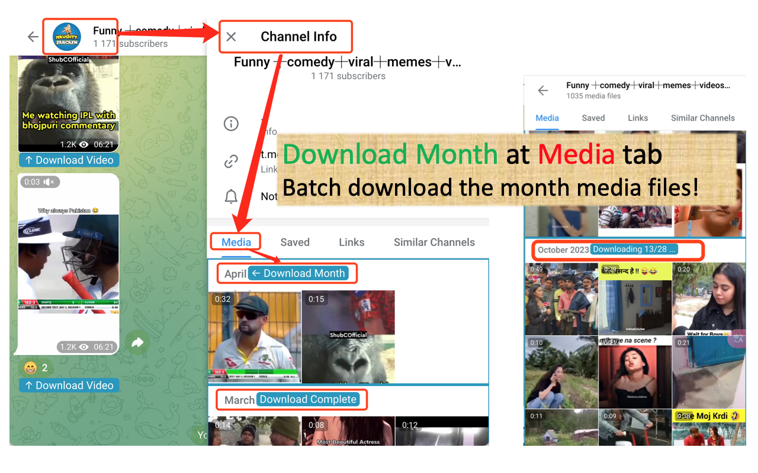Open the Naughty Sarcasm channel avatar
758x473 pixels.
pos(65,35)
